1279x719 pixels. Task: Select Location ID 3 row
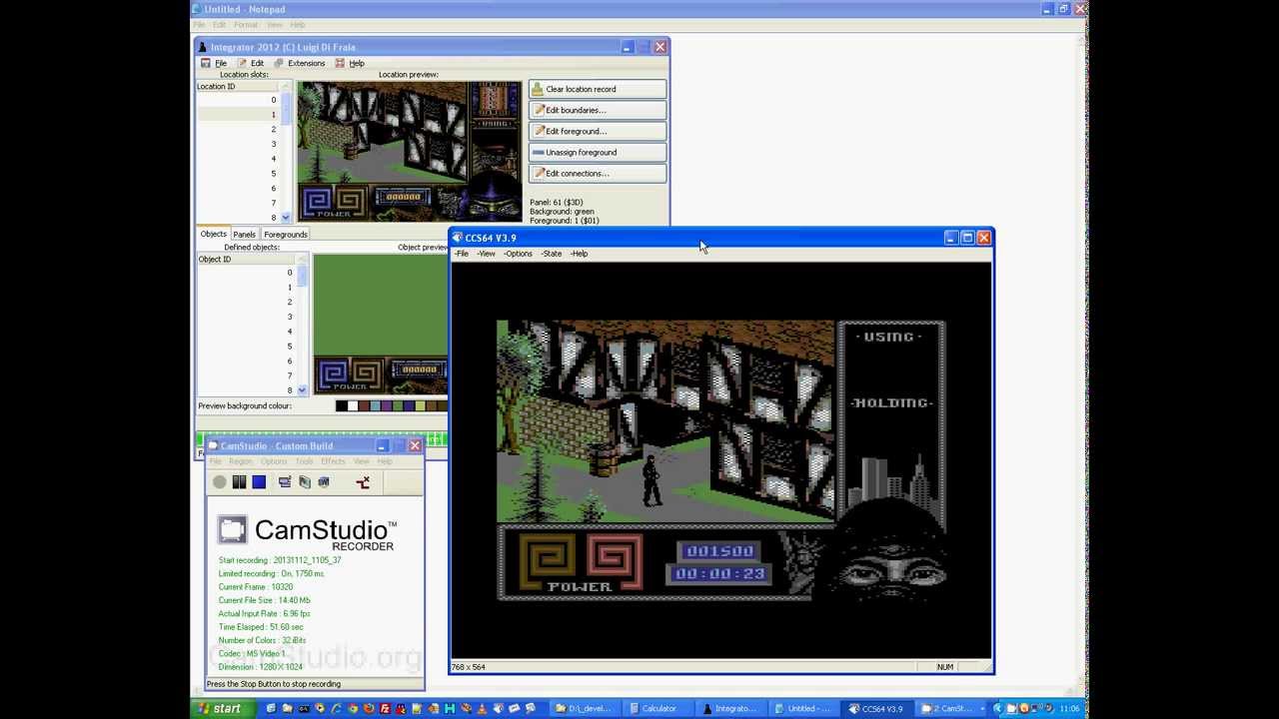[x=238, y=144]
